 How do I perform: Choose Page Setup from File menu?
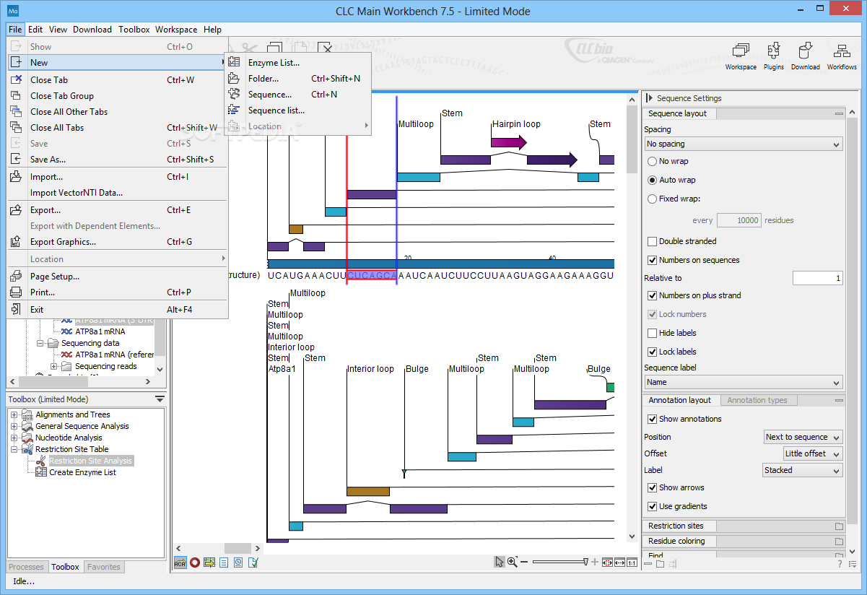click(x=118, y=277)
